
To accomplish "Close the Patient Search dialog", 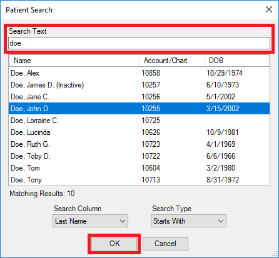I will tap(269, 9).
